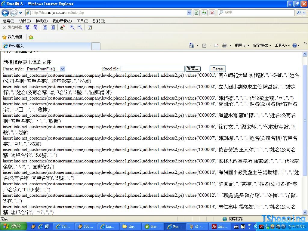Click the zoom in magnifier icon
Screen dimensions: 308x231
pos(72,27)
